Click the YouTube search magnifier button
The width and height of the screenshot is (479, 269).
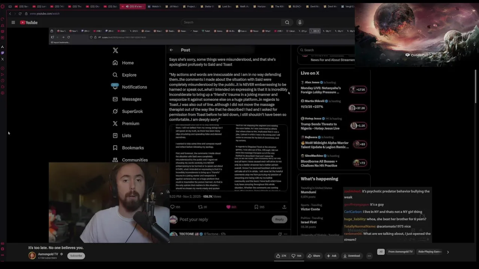tap(287, 22)
